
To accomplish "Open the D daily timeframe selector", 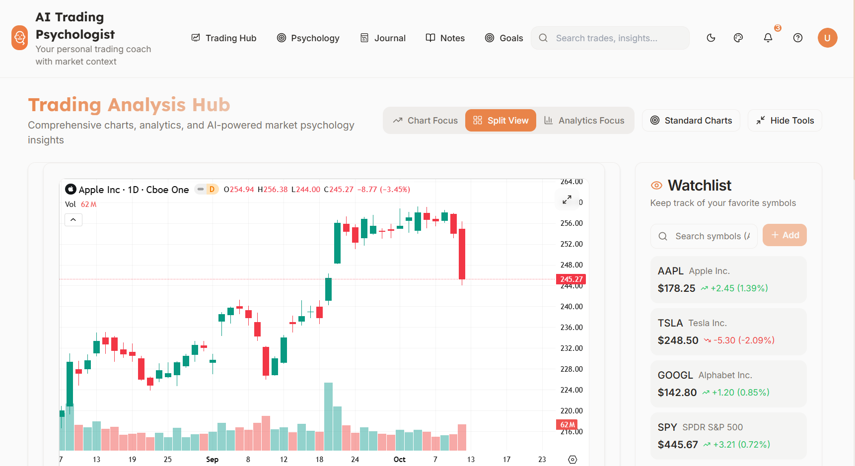I will (212, 189).
